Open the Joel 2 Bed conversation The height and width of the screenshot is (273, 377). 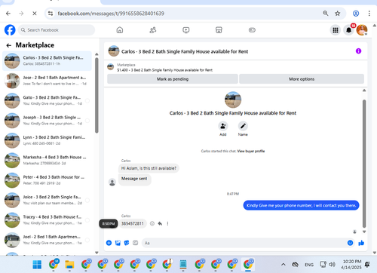click(47, 240)
